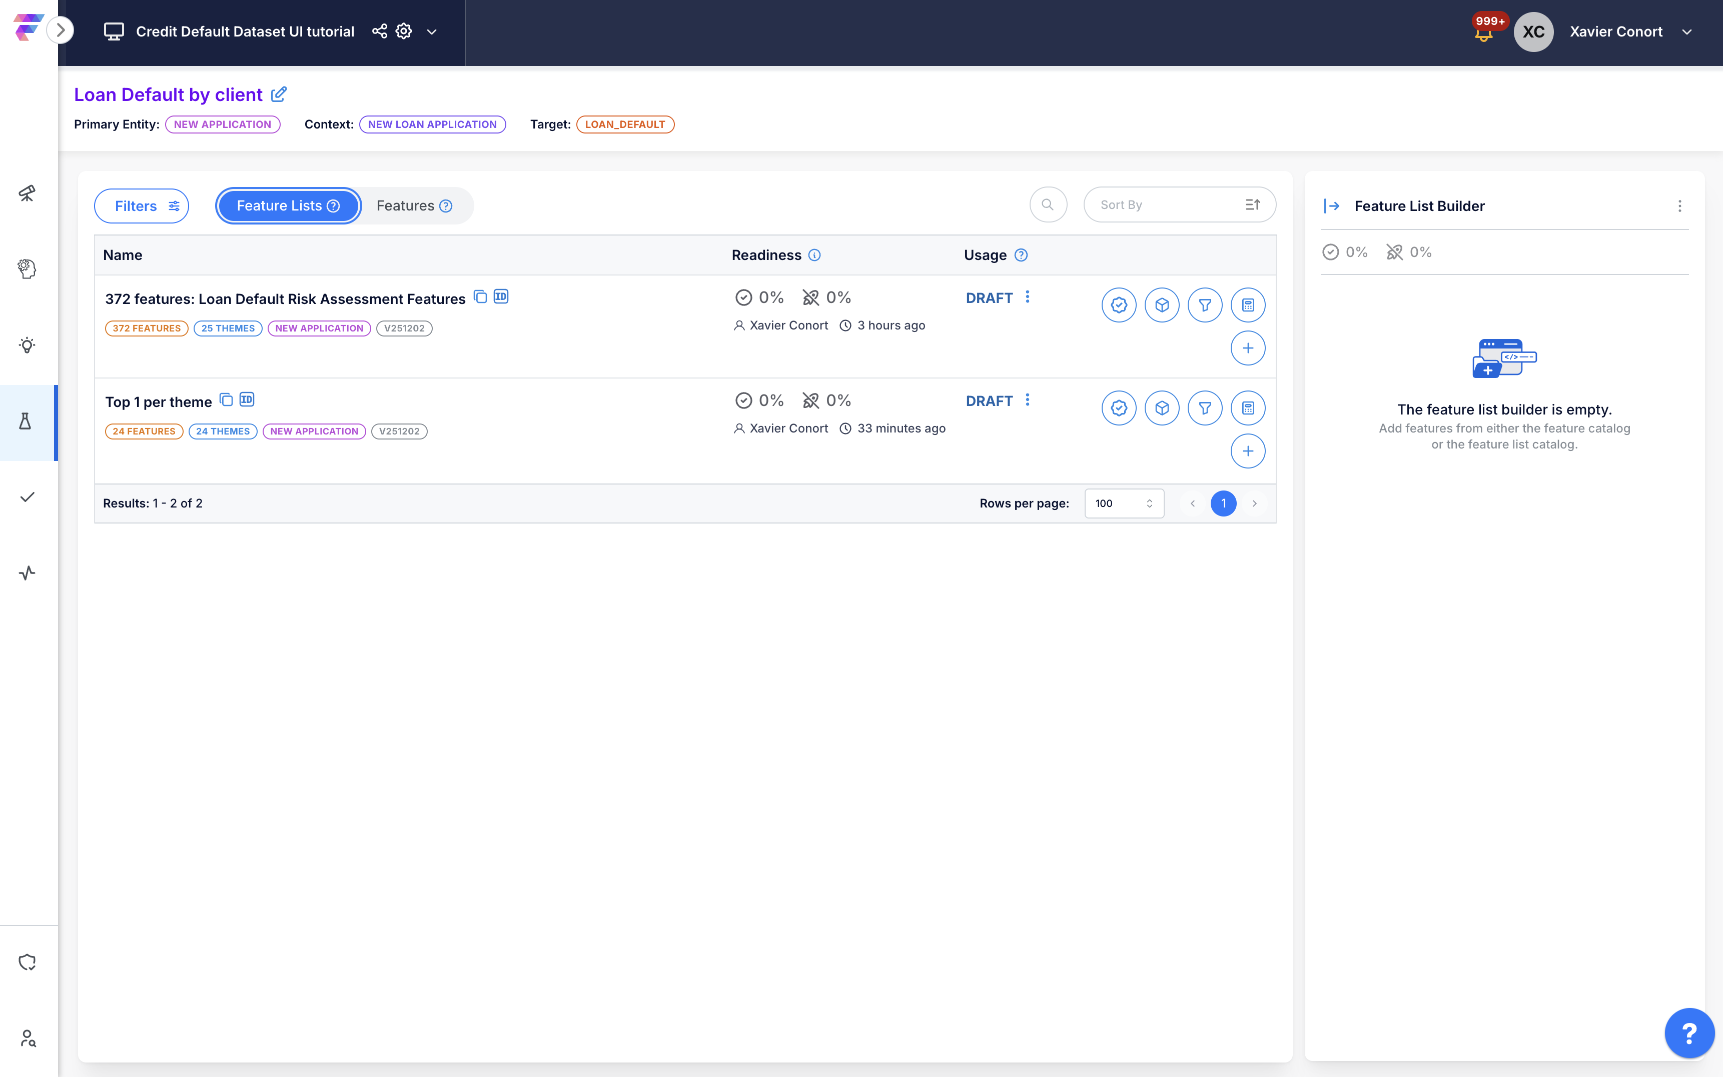
Task: Edit the Loan Default by client title
Action: [279, 94]
